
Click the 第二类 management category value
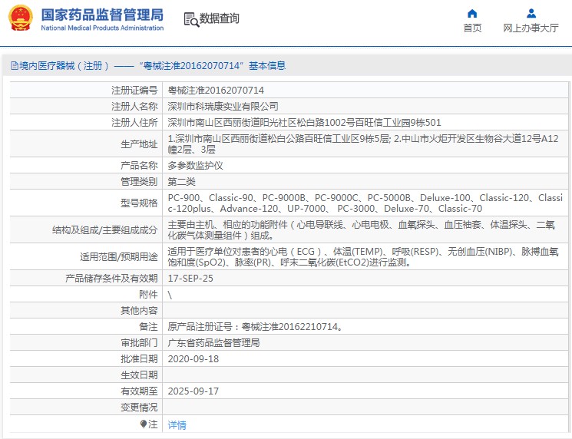(x=182, y=181)
